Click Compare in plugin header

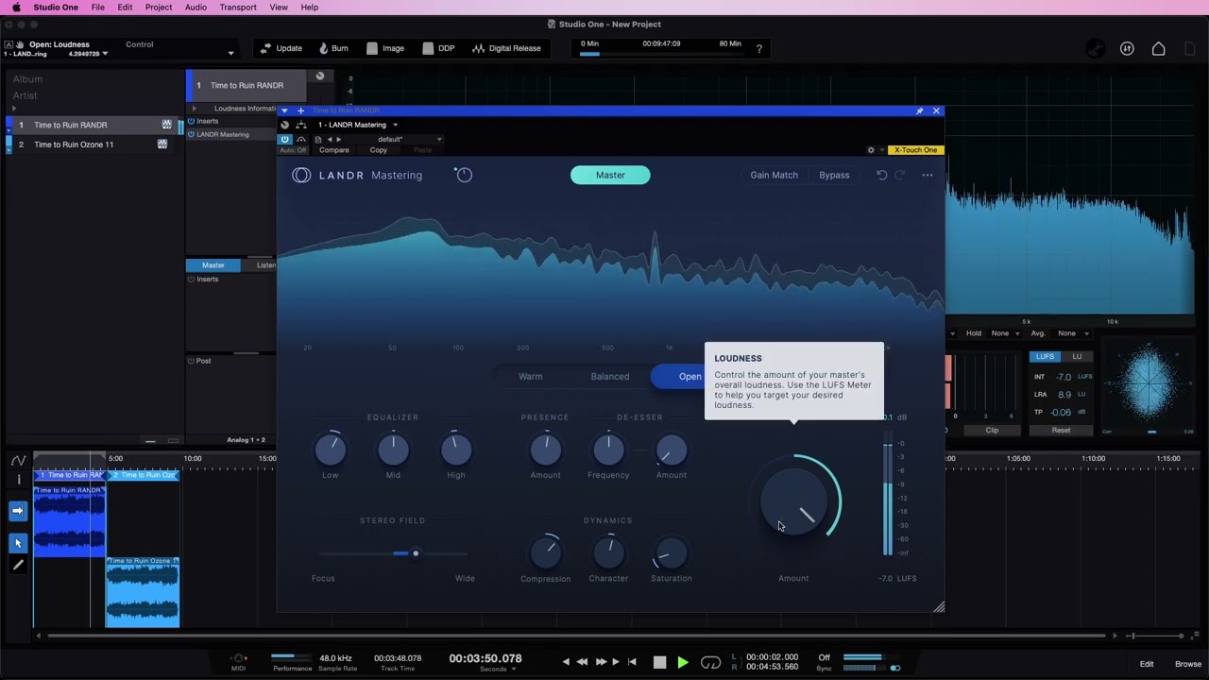pos(334,150)
